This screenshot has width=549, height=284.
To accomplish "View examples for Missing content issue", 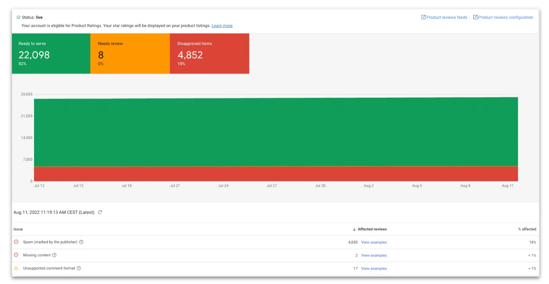I will click(x=374, y=255).
